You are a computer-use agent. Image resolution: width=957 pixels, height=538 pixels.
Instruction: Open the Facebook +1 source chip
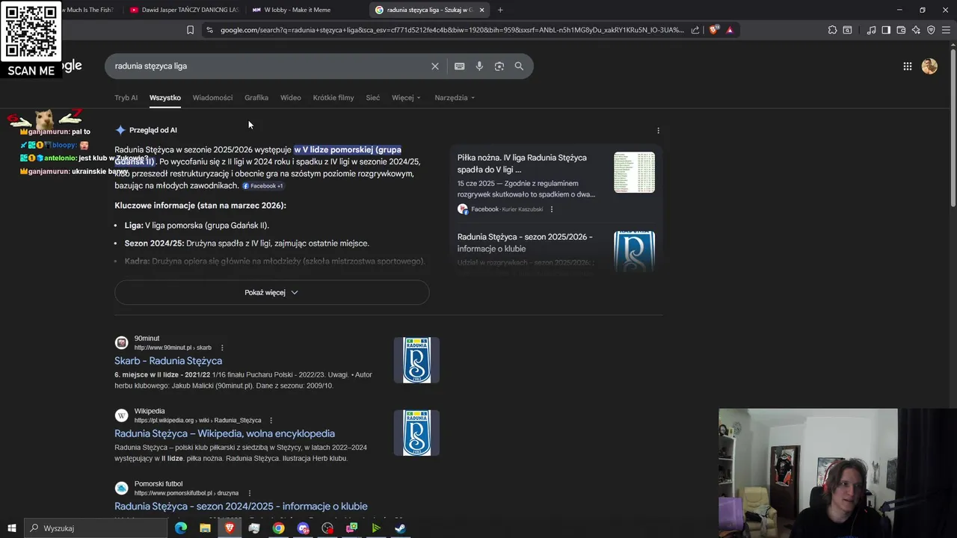click(x=263, y=186)
